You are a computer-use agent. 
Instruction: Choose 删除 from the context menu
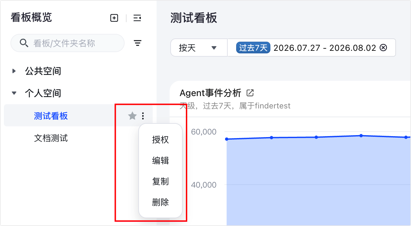pyautogui.click(x=160, y=202)
